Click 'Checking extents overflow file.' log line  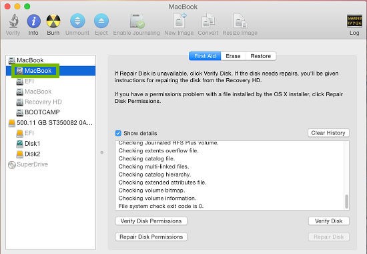(158, 150)
